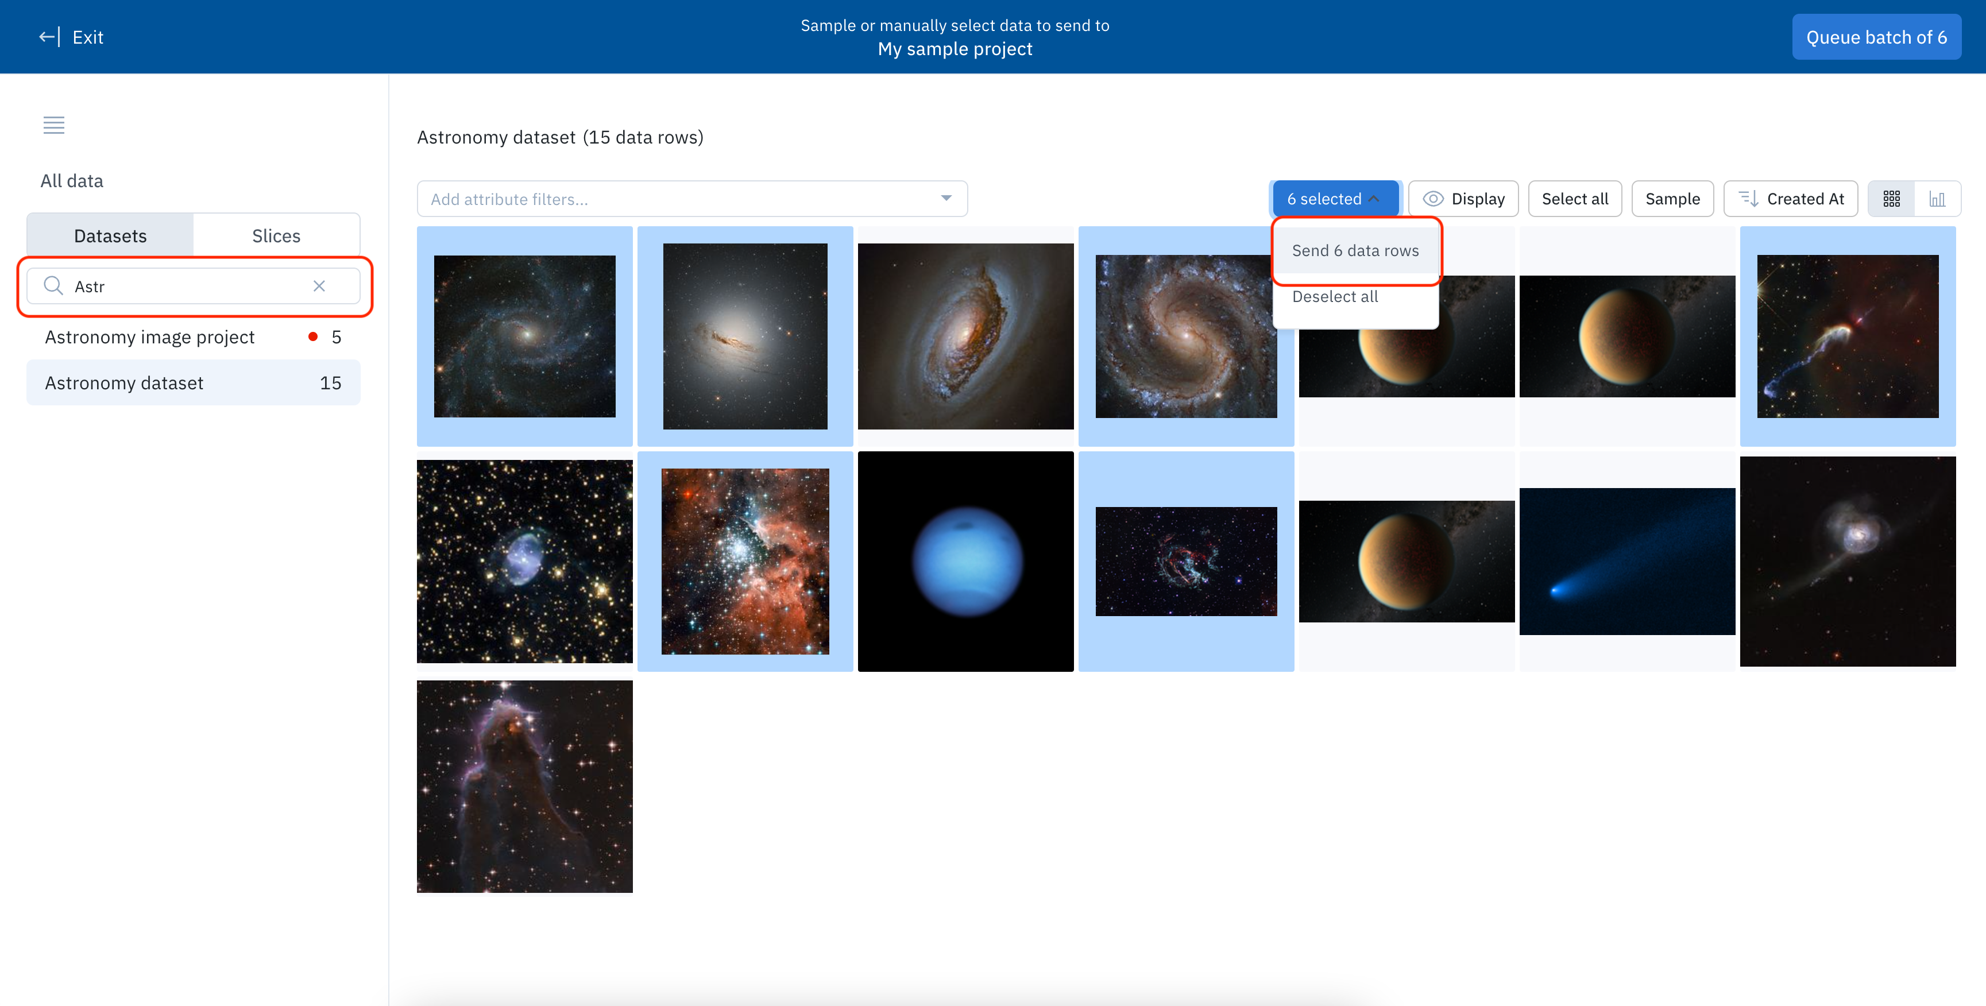Switch to grid view icon
Viewport: 1986px width, 1006px height.
pyautogui.click(x=1891, y=199)
